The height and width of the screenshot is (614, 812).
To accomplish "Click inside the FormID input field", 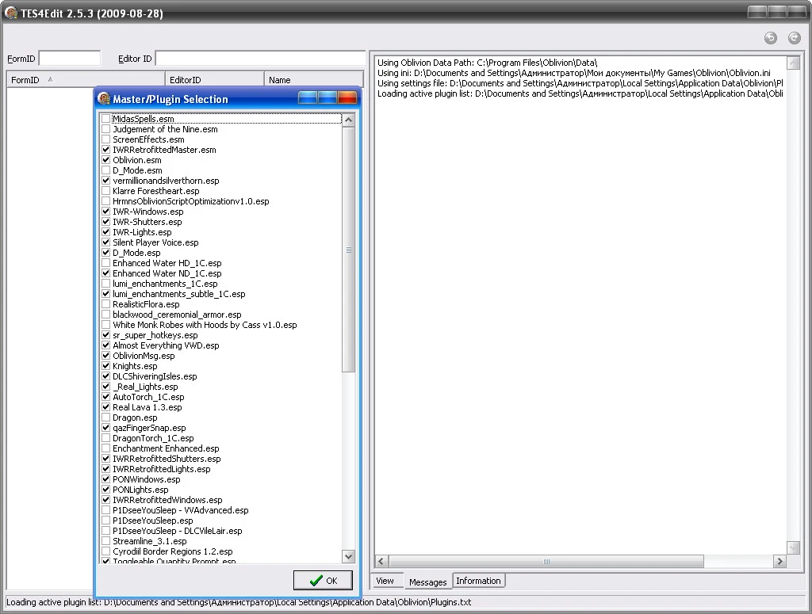I will coord(69,57).
